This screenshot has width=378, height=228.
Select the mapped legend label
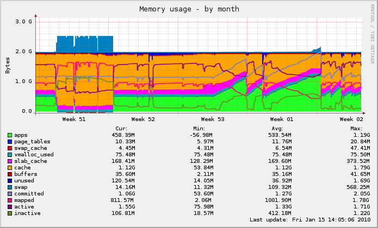[x=24, y=200]
